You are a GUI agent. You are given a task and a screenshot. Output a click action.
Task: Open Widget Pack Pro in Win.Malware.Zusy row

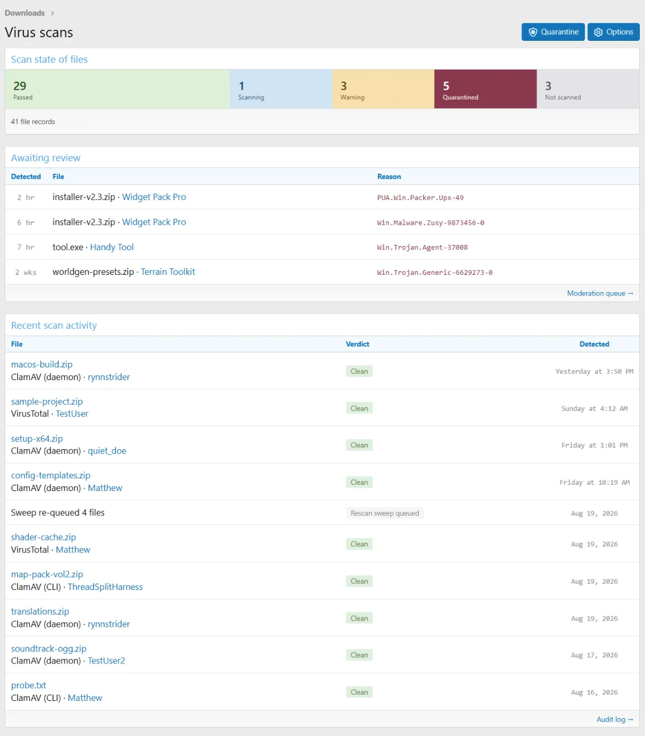click(x=154, y=222)
